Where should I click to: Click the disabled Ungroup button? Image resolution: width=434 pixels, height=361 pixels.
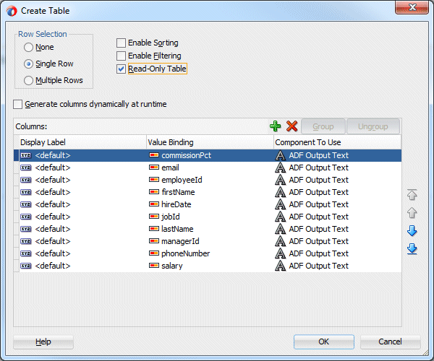[373, 126]
